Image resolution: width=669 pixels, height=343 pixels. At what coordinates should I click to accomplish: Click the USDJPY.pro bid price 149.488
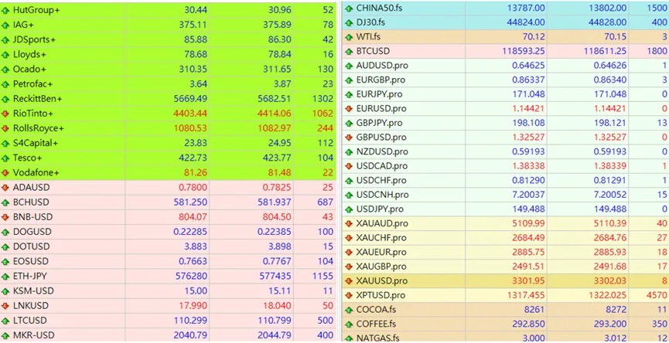pos(528,209)
